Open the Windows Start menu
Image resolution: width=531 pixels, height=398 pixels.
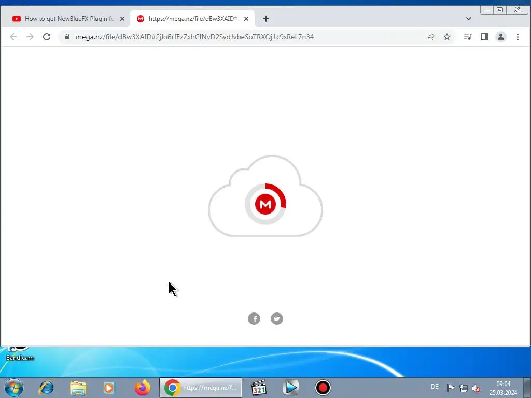pyautogui.click(x=14, y=388)
